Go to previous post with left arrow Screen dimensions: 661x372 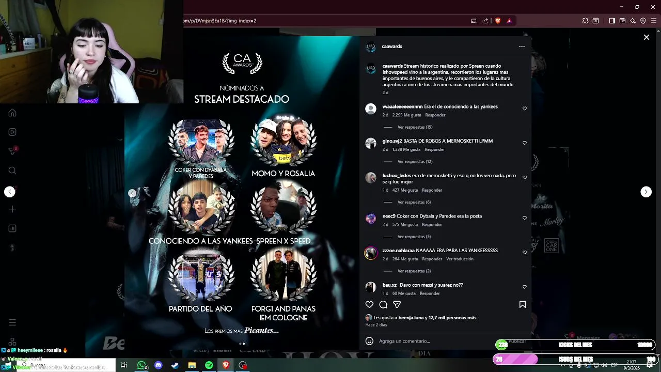tap(10, 192)
